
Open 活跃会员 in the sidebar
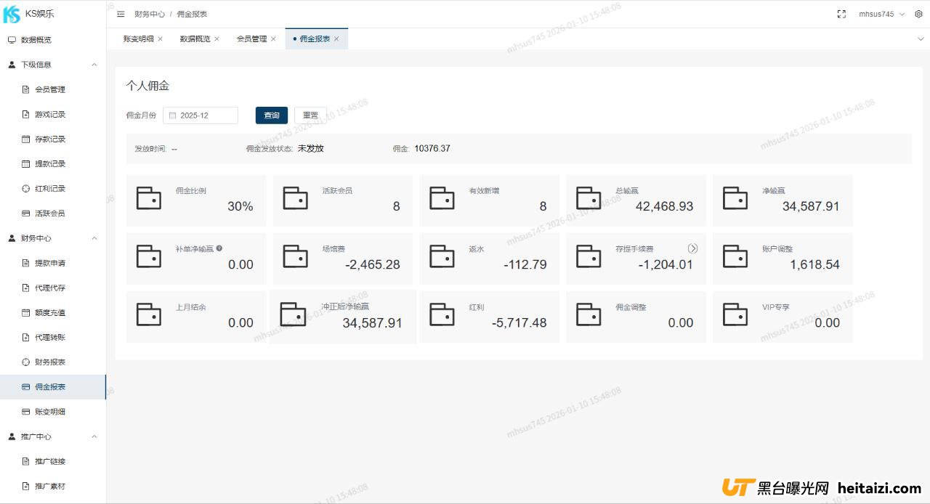tap(53, 214)
